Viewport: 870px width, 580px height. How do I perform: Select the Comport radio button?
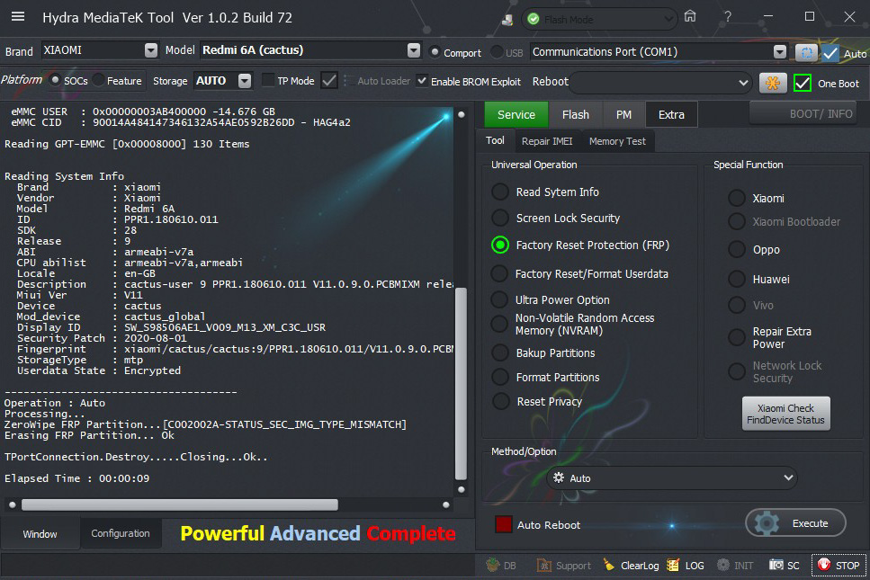pos(435,52)
